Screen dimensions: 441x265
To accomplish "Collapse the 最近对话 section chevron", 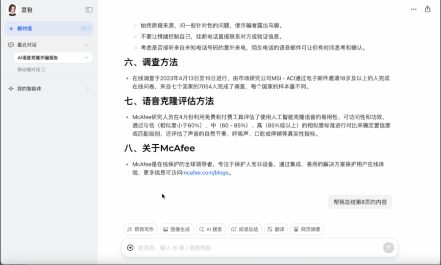I will [x=87, y=45].
